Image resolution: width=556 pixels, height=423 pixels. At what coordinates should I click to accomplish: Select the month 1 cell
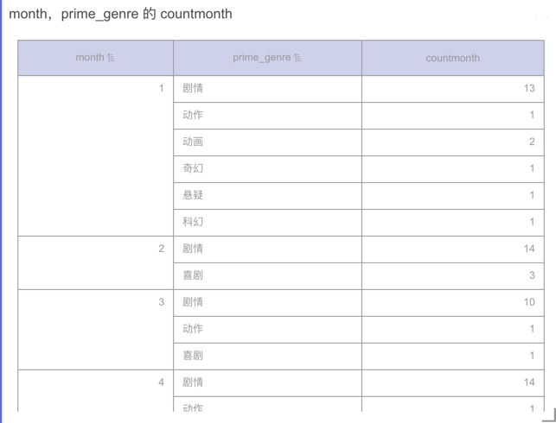click(x=161, y=88)
